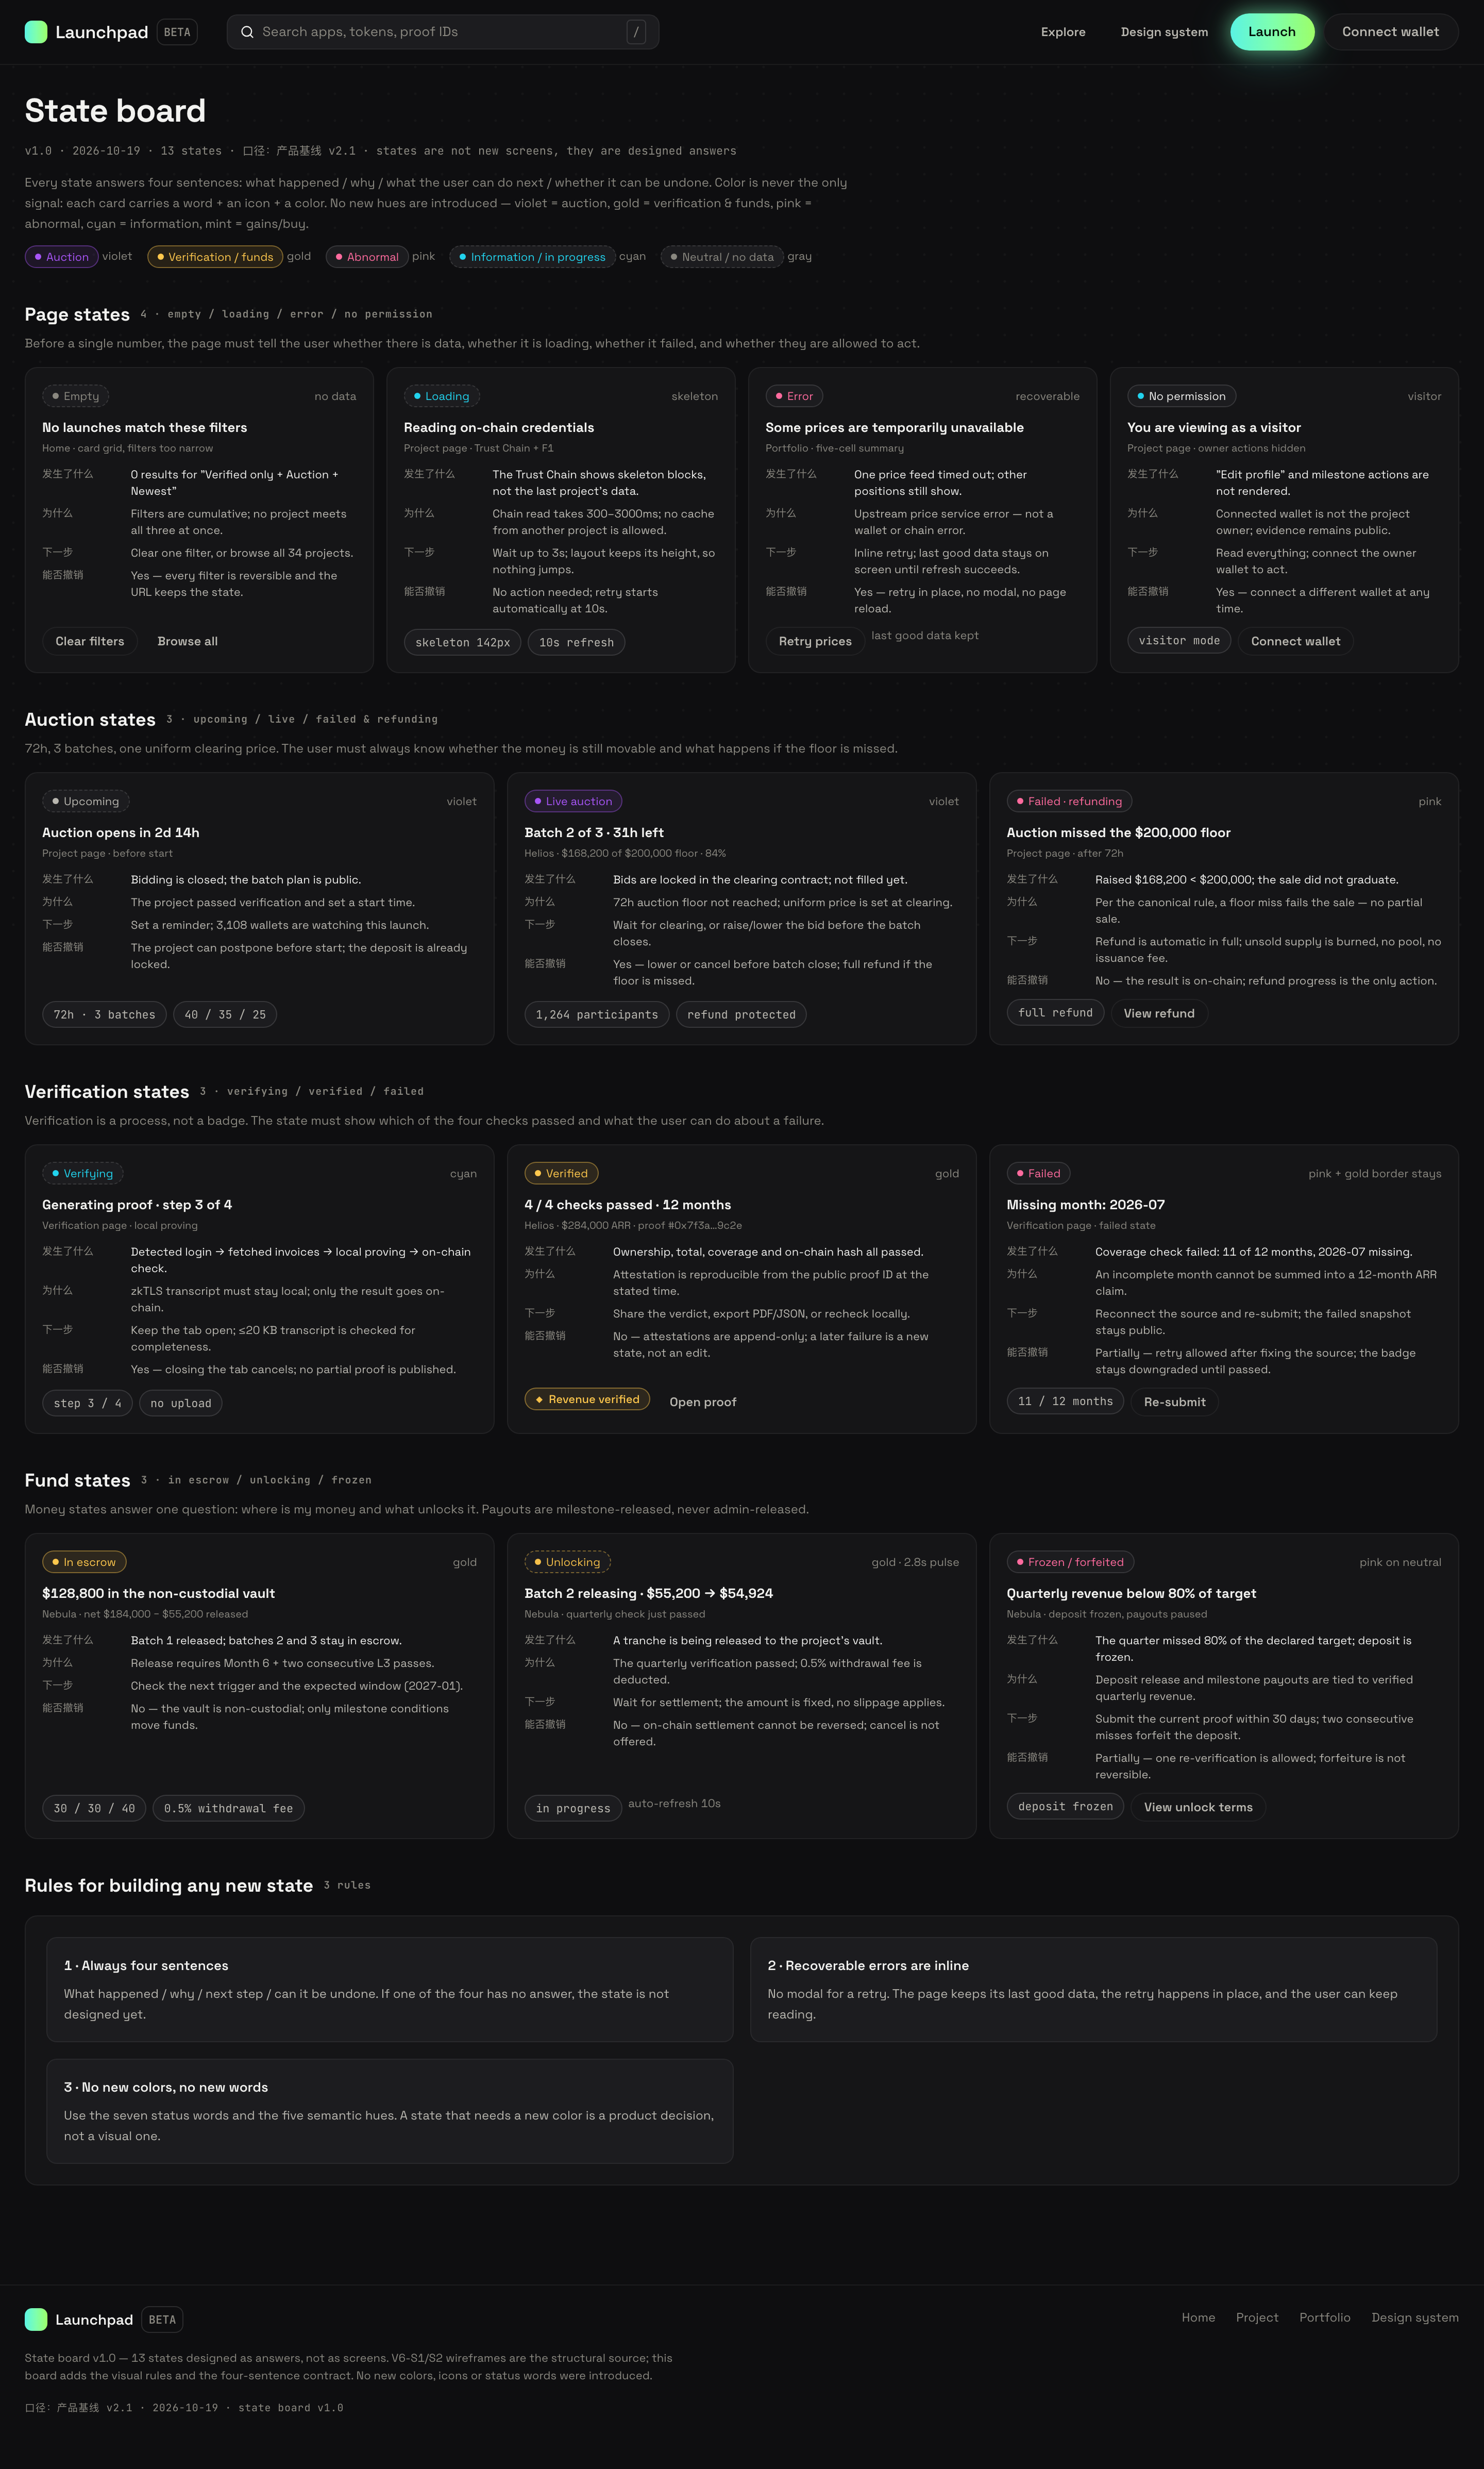Click the Re-submit button
1484x2469 pixels.
[1174, 1402]
